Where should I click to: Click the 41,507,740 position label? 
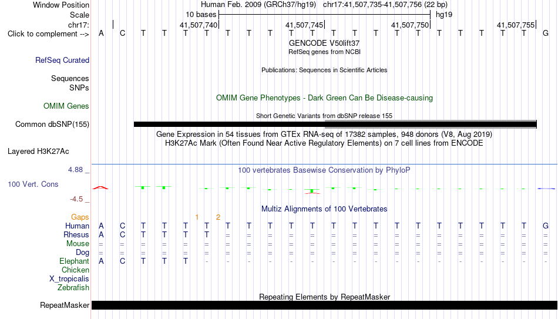(199, 25)
